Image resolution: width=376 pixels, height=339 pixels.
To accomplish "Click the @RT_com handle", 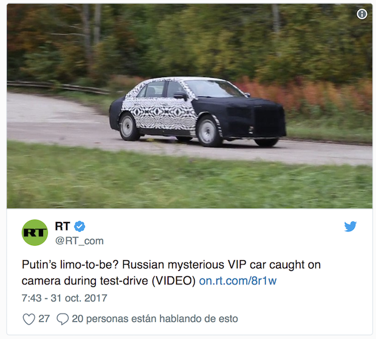I will click(x=79, y=241).
